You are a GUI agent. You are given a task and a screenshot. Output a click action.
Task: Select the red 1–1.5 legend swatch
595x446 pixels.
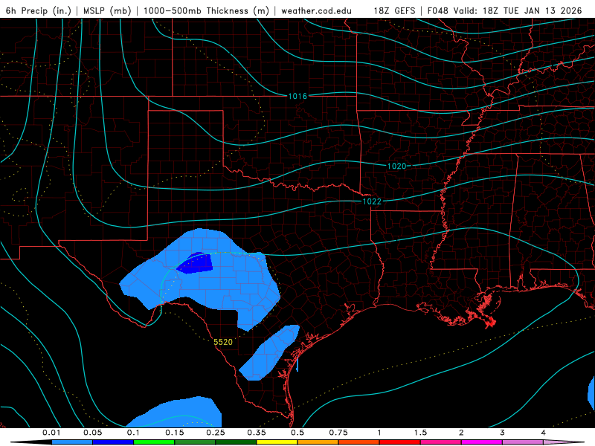tap(400, 442)
